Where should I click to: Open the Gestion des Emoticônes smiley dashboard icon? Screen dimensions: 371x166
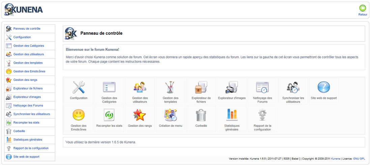(x=79, y=115)
